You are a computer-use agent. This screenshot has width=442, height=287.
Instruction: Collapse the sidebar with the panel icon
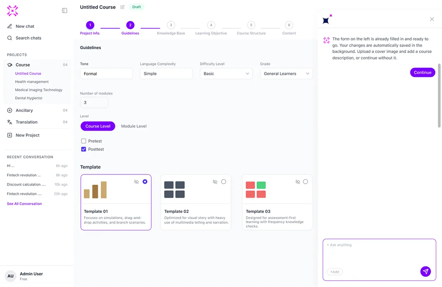click(x=64, y=11)
